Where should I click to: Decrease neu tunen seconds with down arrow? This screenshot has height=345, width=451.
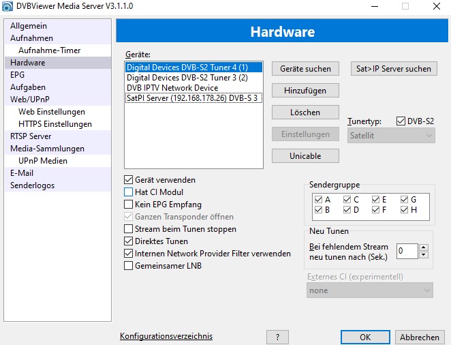[x=424, y=254]
